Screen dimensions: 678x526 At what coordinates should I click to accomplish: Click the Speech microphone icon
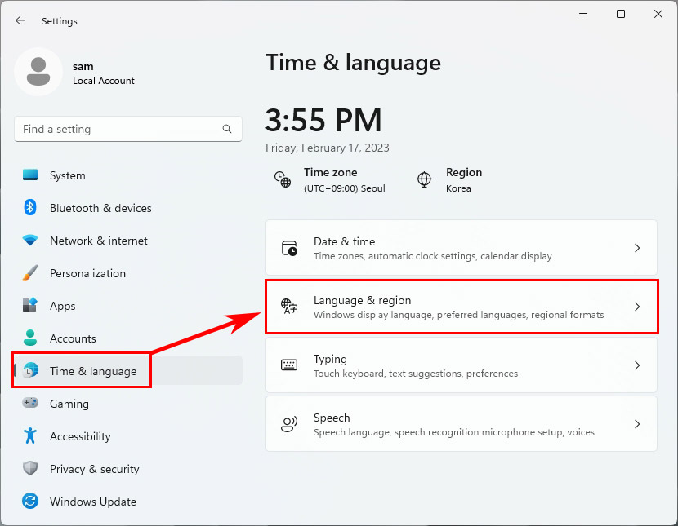point(288,423)
